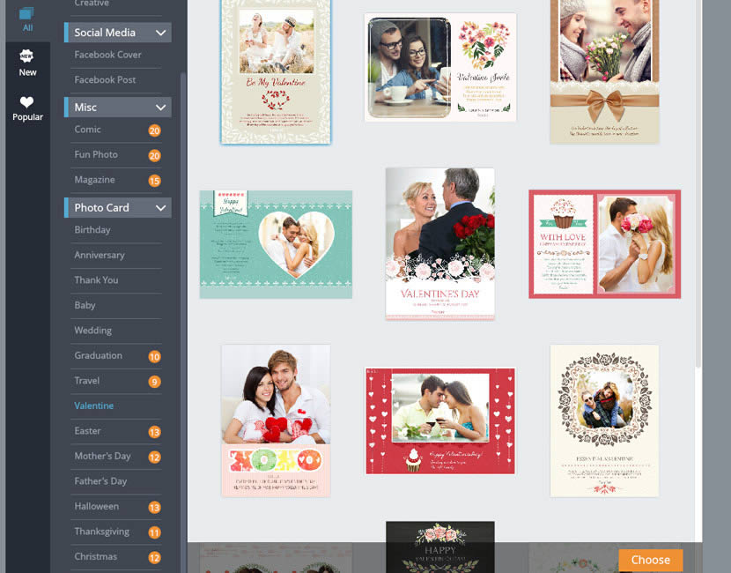The height and width of the screenshot is (573, 731).
Task: Click the orange Choose button
Action: click(x=650, y=560)
